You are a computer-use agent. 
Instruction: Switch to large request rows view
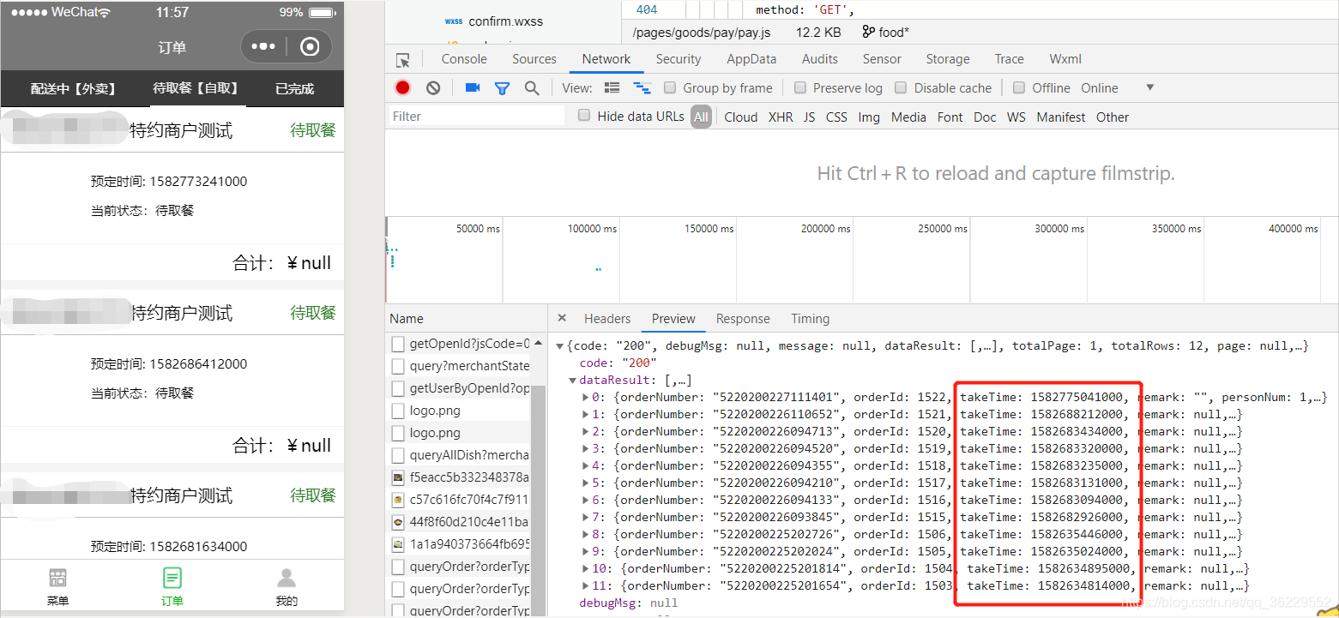(x=612, y=87)
